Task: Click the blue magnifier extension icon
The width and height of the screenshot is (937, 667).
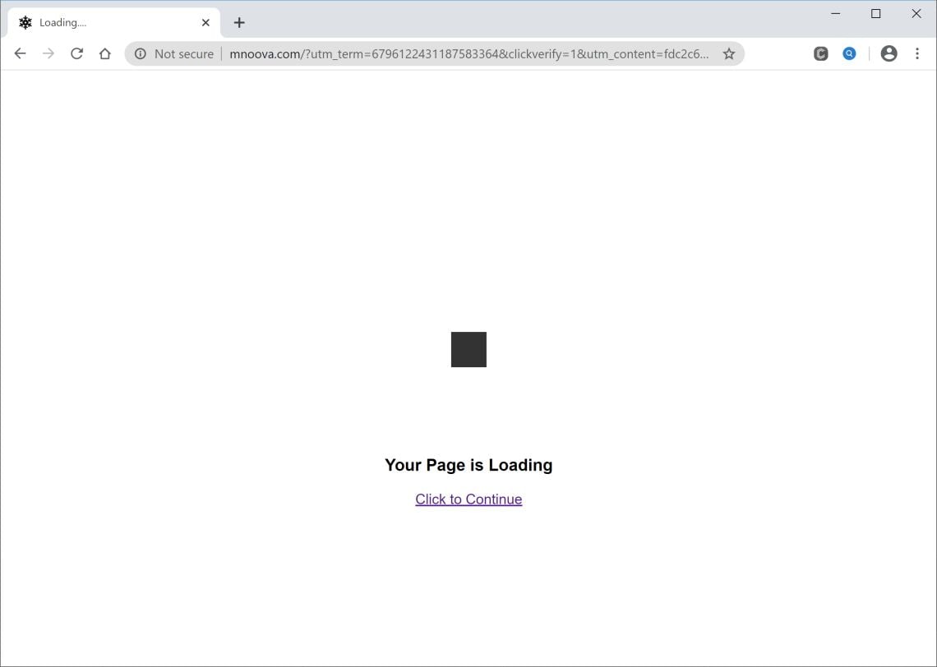Action: [x=849, y=53]
